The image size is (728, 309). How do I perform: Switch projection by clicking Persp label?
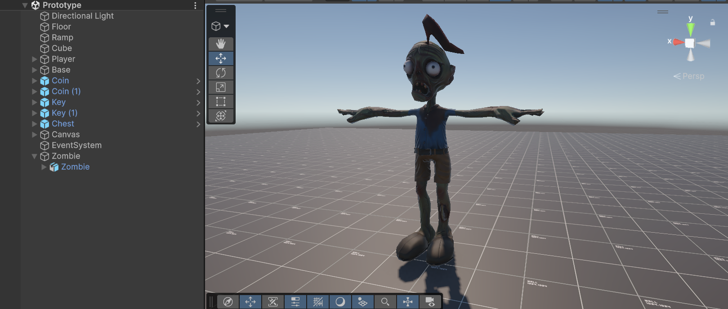(x=693, y=76)
